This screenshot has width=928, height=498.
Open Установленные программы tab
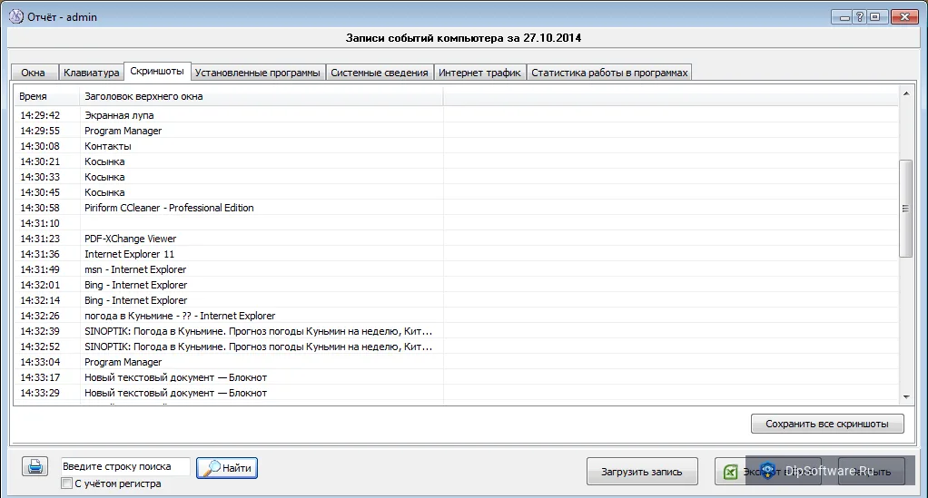(x=258, y=73)
